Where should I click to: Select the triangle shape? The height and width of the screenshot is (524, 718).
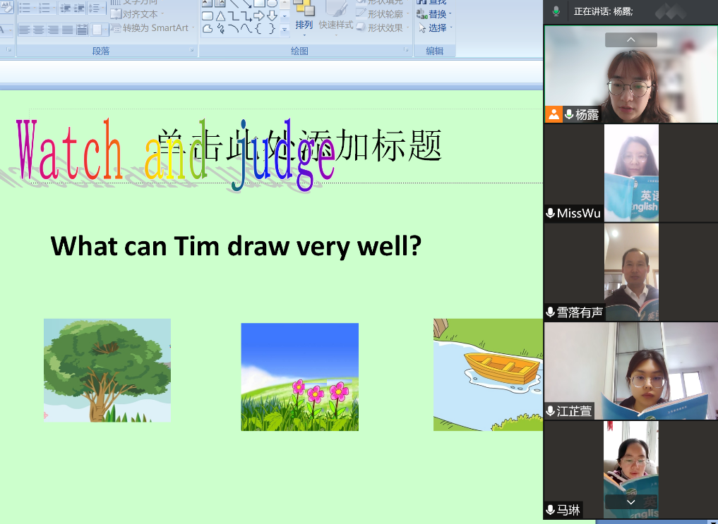coord(220,16)
